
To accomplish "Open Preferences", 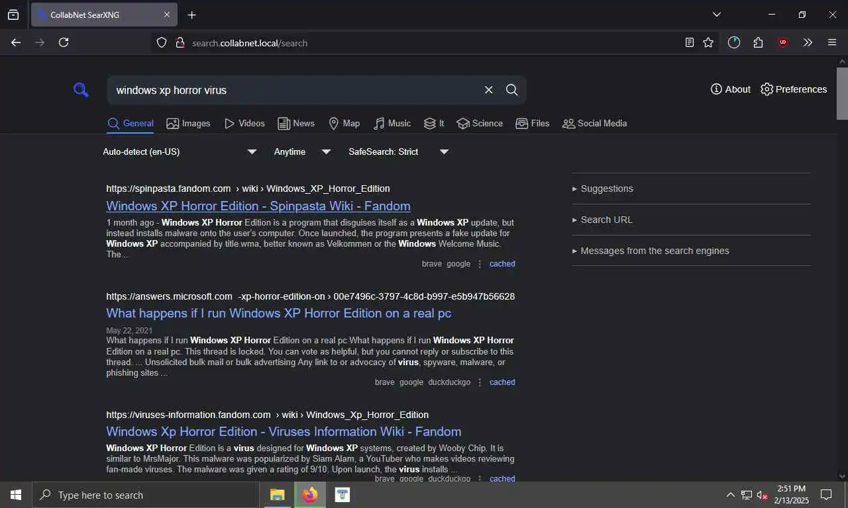I will click(794, 89).
